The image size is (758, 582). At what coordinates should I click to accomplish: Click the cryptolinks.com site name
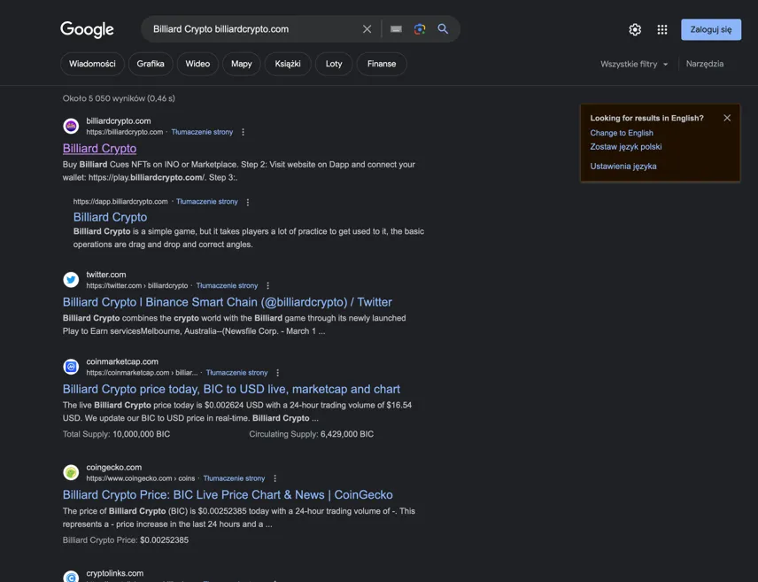click(114, 573)
